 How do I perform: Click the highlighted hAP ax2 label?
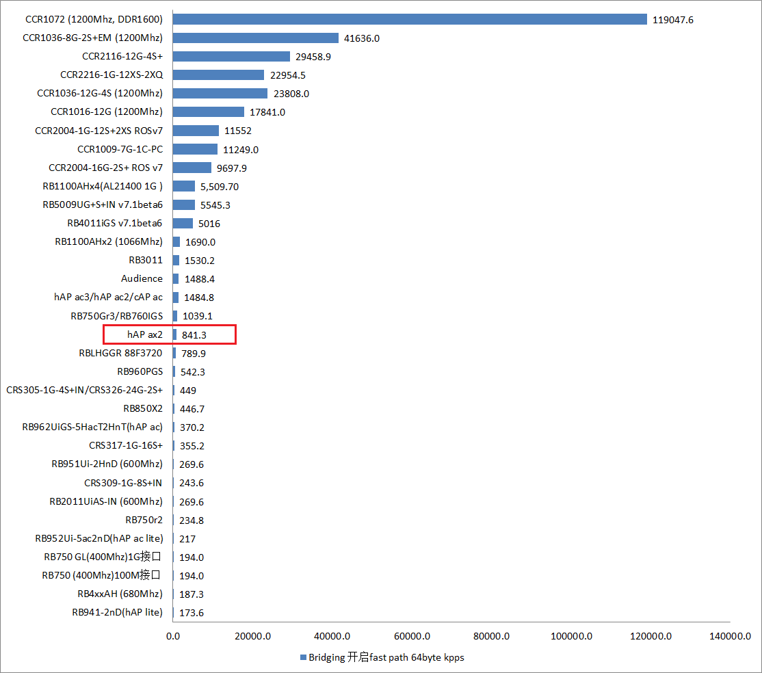click(145, 334)
